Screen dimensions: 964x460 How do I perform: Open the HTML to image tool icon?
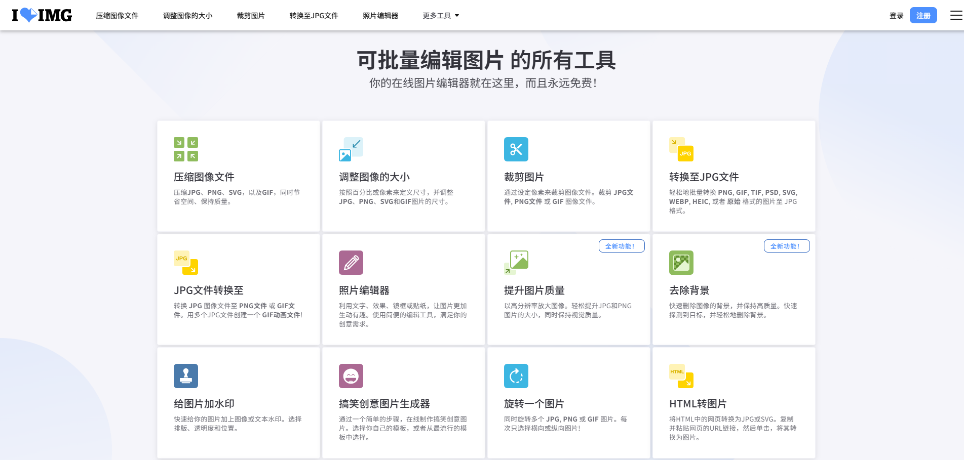681,376
